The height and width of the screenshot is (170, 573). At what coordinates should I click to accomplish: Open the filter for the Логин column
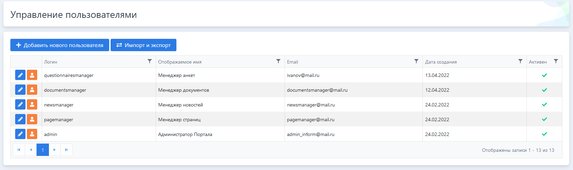coord(150,61)
